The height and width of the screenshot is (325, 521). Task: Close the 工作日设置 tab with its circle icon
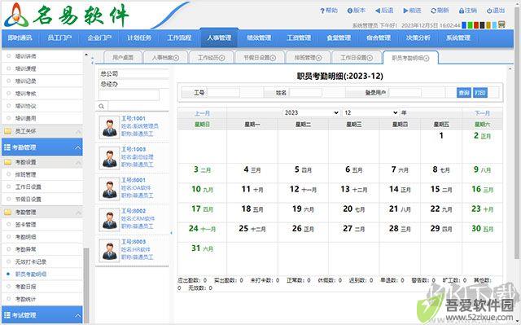click(370, 58)
